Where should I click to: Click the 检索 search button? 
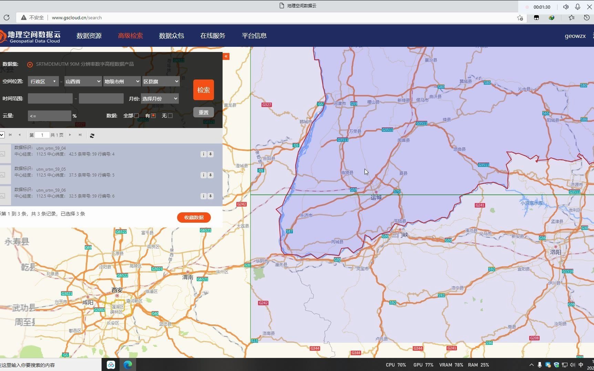point(203,90)
